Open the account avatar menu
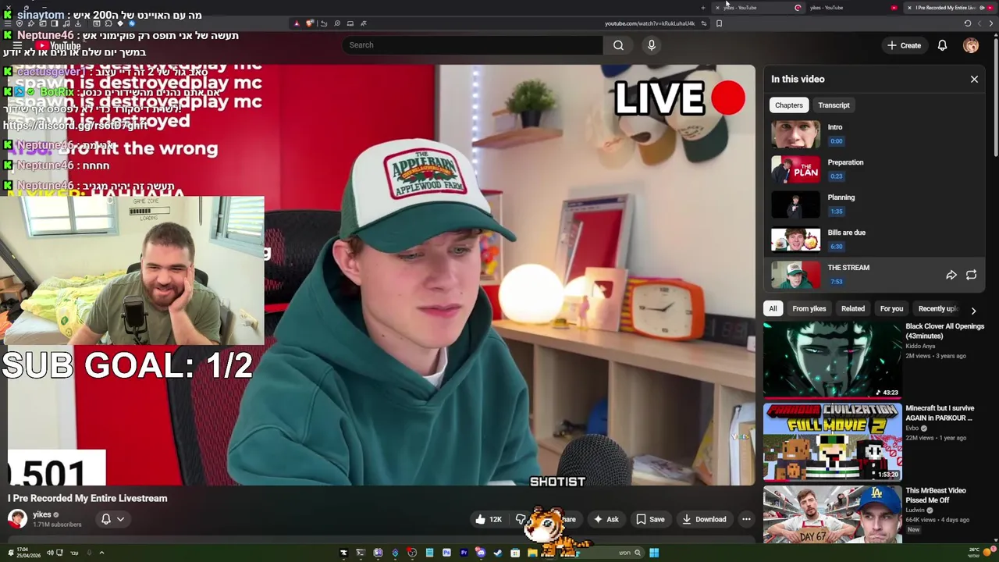The width and height of the screenshot is (999, 562). [971, 45]
